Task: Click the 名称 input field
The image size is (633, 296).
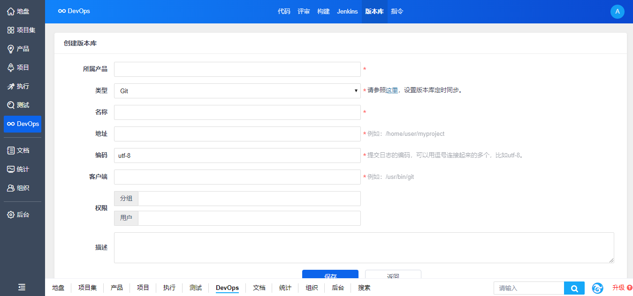Action: click(x=237, y=112)
